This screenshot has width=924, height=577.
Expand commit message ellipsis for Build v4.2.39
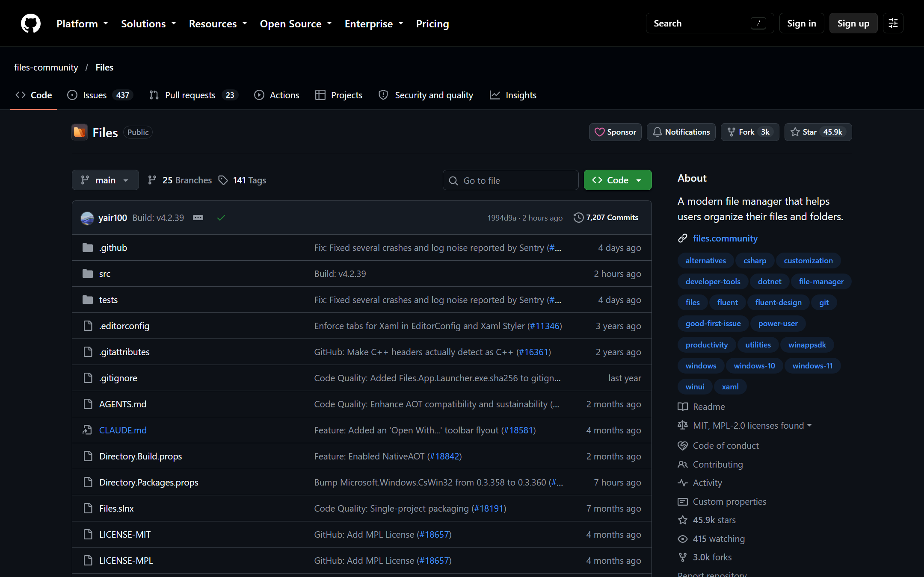coord(198,218)
